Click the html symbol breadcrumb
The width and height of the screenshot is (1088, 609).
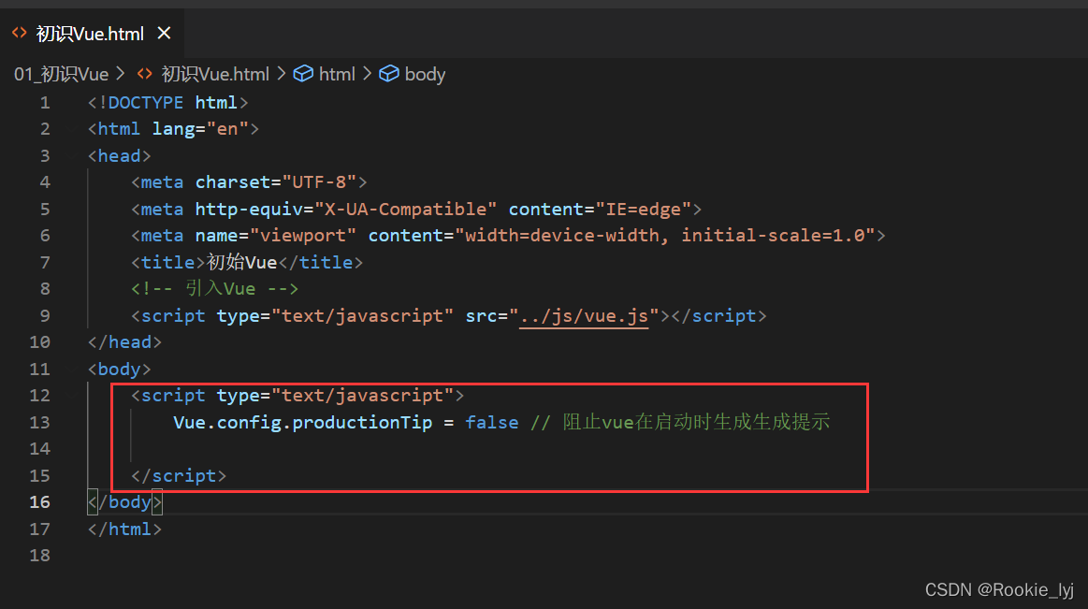coord(337,74)
